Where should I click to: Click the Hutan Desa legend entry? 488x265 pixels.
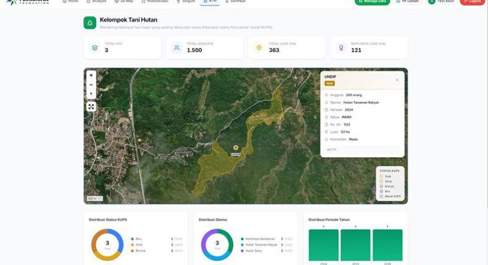(x=267, y=251)
